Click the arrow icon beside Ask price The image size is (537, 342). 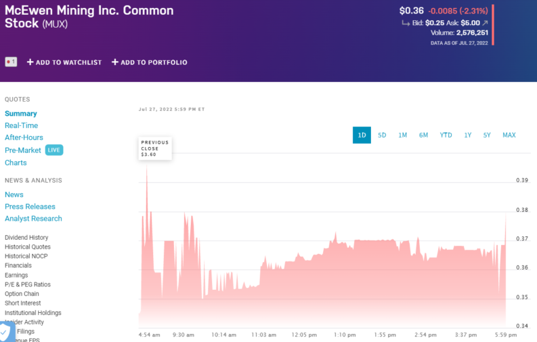pos(485,22)
